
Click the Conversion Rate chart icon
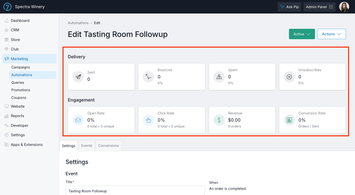coord(289,120)
